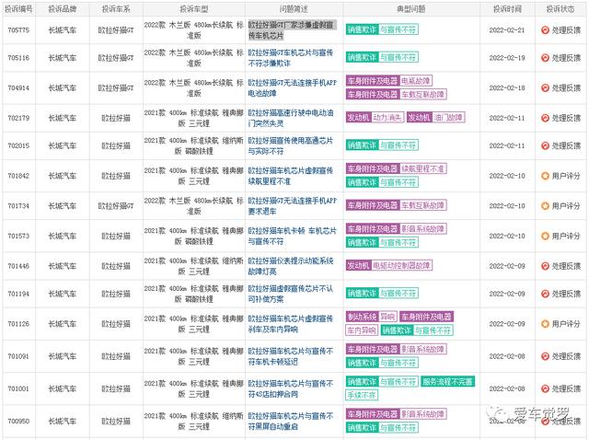Click complaint number 700950 cell
The height and width of the screenshot is (440, 589).
pyautogui.click(x=18, y=422)
